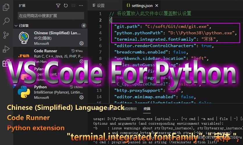Image resolution: width=243 pixels, height=145 pixels.
Task: Click the "git.path" key on line 3
Action: tap(127, 26)
